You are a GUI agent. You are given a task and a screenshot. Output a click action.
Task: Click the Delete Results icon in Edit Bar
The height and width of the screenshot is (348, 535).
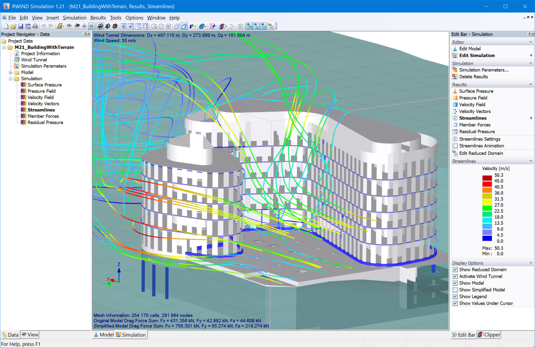(x=455, y=77)
